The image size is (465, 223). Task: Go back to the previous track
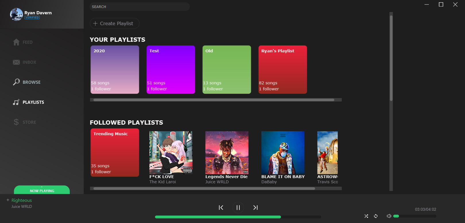click(x=221, y=208)
